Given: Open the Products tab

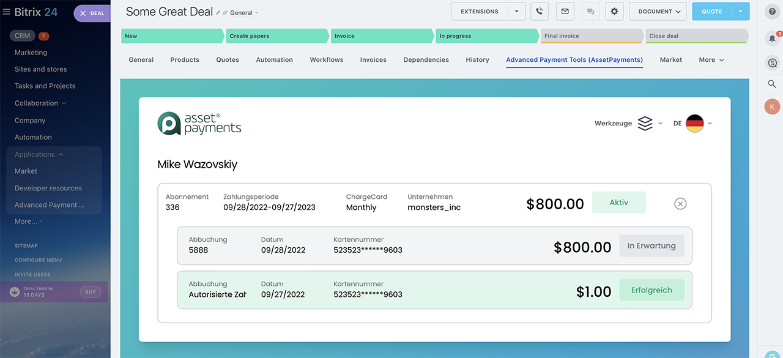Looking at the screenshot, I should (x=185, y=60).
